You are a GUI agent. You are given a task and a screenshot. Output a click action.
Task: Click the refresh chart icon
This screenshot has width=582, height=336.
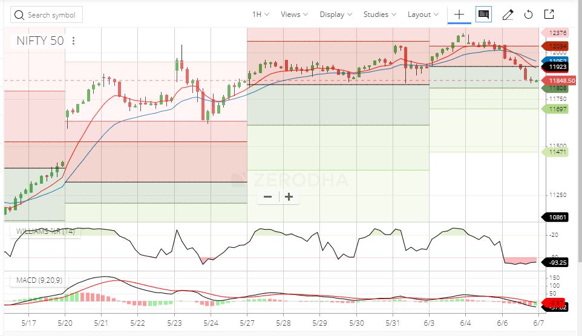(x=528, y=15)
